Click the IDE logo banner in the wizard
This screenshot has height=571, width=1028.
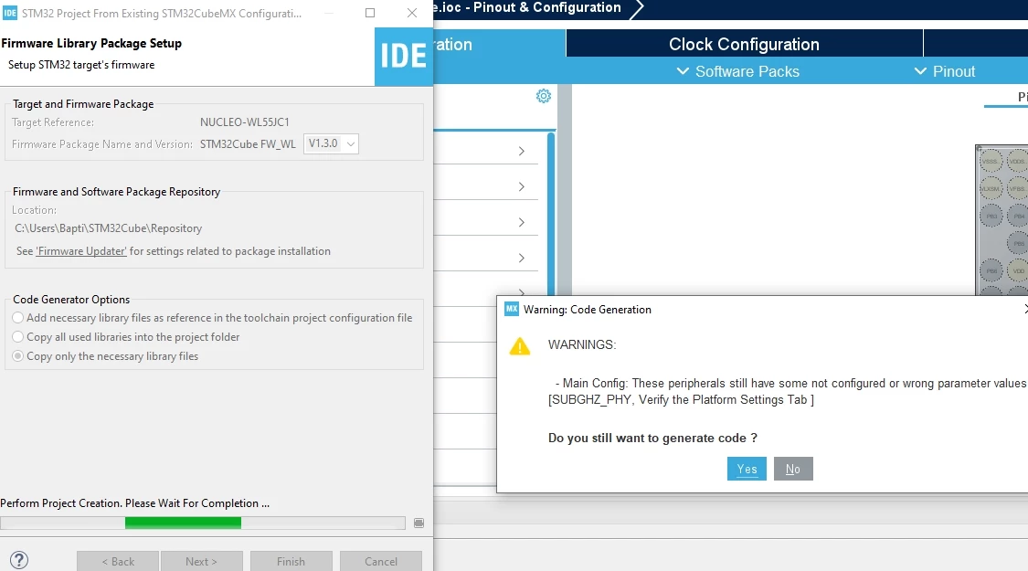pyautogui.click(x=403, y=57)
